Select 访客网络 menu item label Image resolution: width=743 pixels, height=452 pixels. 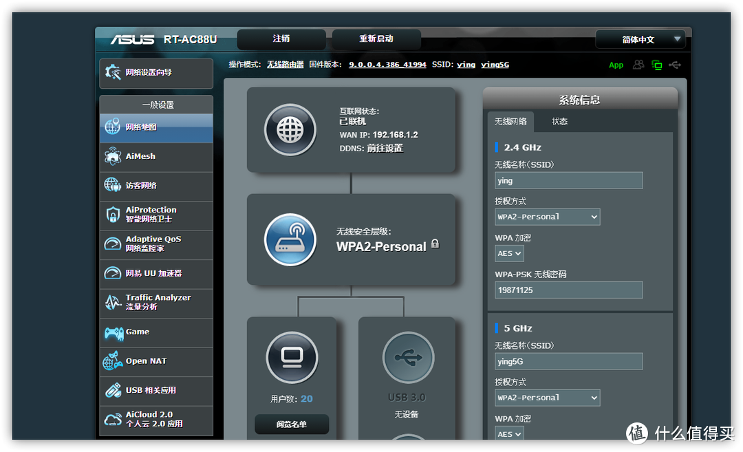coord(141,185)
